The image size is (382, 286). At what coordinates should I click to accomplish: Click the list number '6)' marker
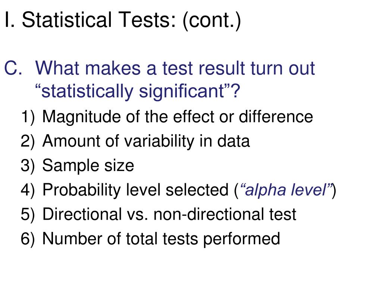tap(28, 239)
